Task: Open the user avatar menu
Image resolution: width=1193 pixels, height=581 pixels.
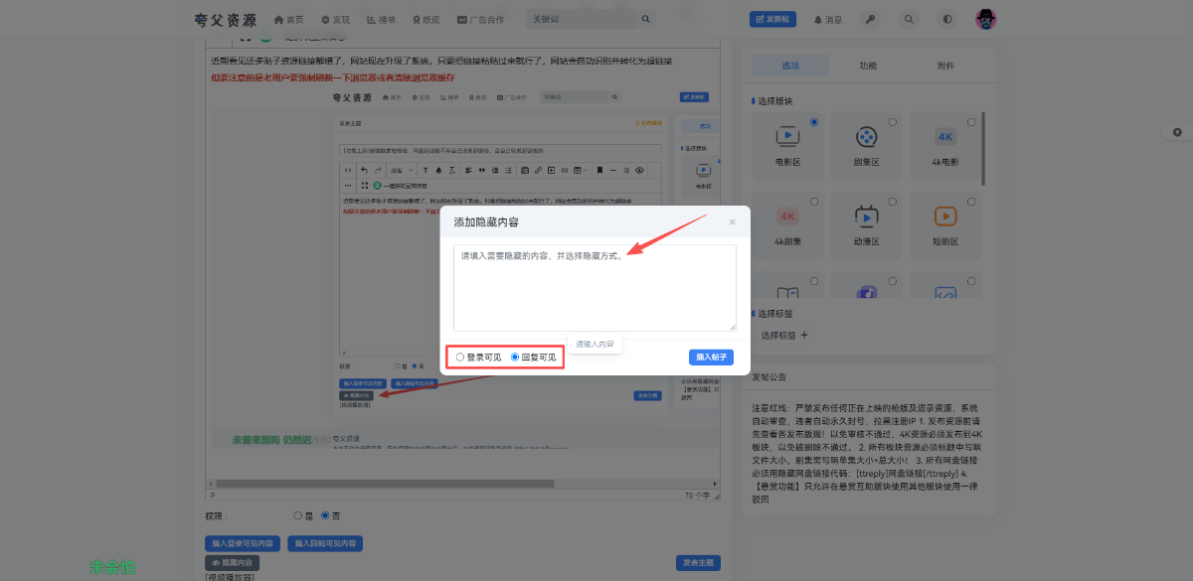Action: pos(986,19)
